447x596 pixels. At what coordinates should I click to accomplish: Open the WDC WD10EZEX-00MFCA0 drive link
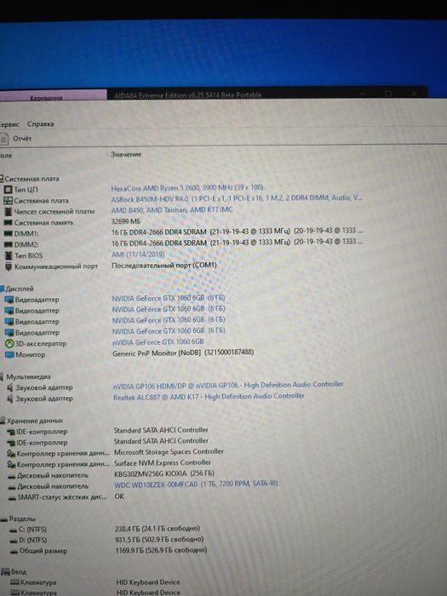pos(196,484)
